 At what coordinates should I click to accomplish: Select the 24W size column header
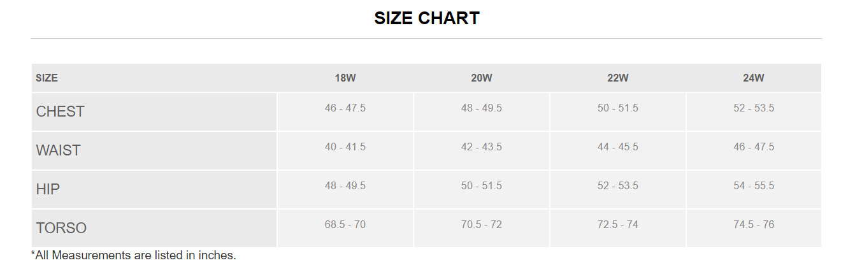click(x=754, y=78)
